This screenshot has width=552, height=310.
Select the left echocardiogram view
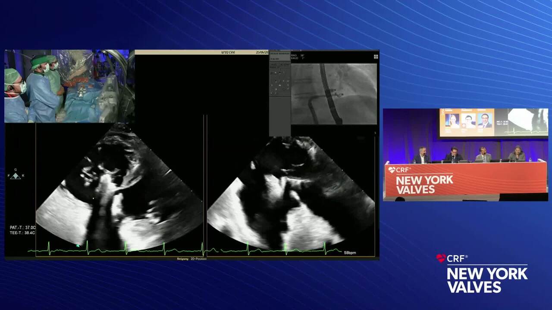(x=119, y=187)
